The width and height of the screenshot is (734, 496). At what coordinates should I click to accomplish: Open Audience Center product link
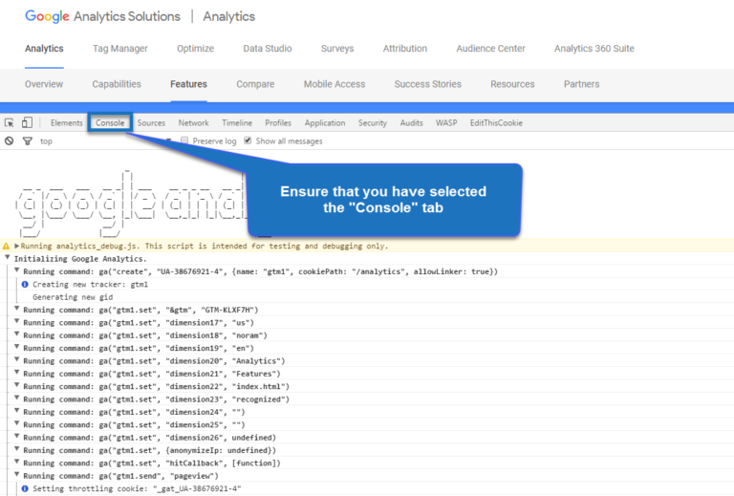(490, 49)
